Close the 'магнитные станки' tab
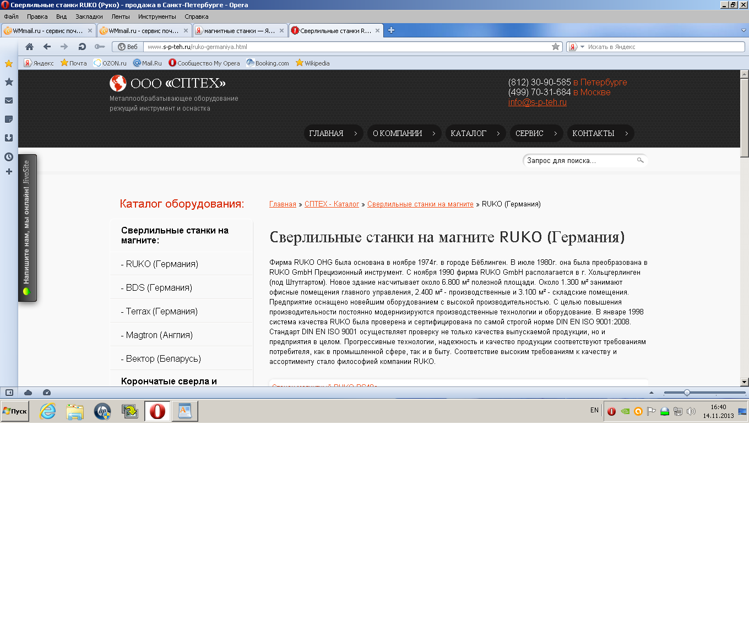Viewport: 749px width, 620px height. (x=281, y=31)
